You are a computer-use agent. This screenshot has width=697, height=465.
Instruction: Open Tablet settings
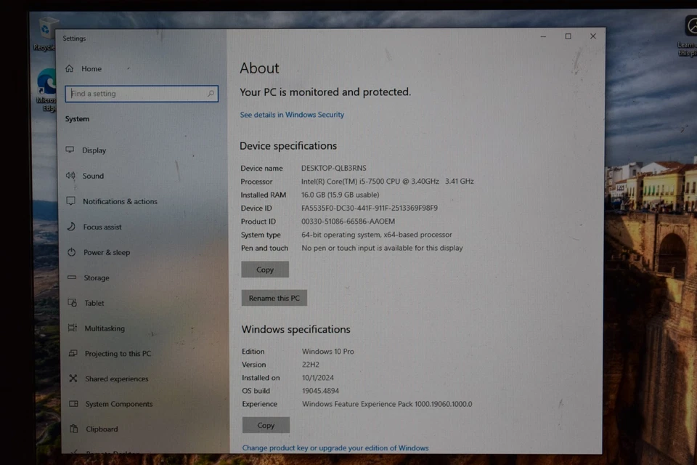tap(92, 303)
